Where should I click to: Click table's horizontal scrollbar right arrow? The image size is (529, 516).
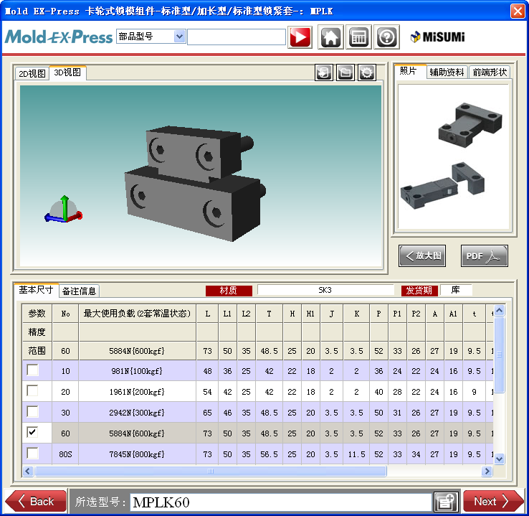pyautogui.click(x=487, y=472)
